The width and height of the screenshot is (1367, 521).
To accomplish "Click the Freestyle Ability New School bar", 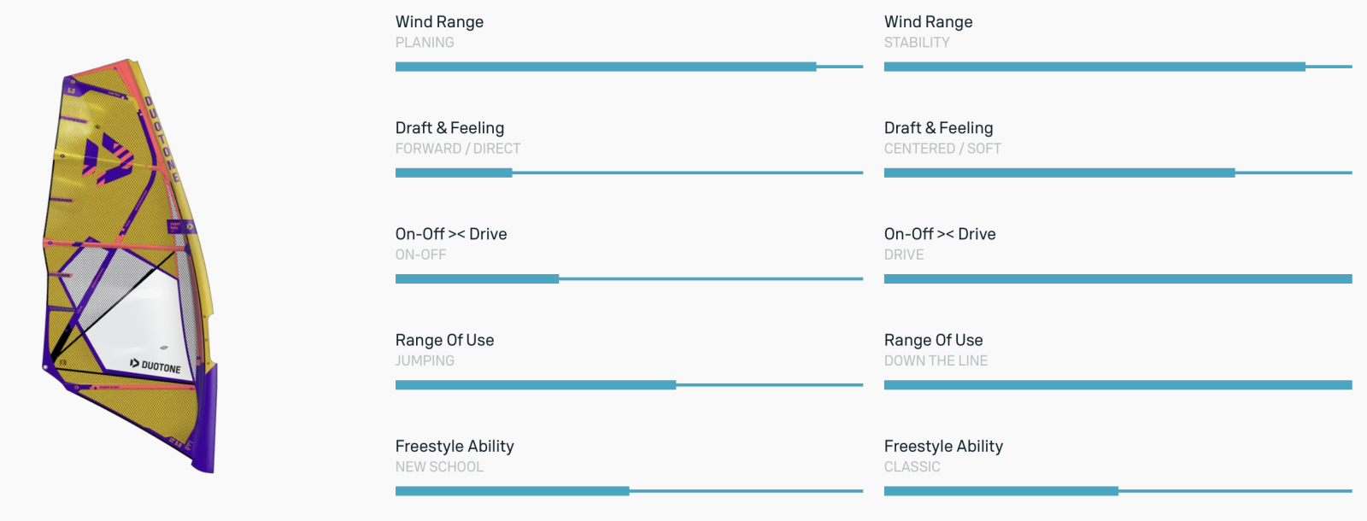I will click(629, 491).
